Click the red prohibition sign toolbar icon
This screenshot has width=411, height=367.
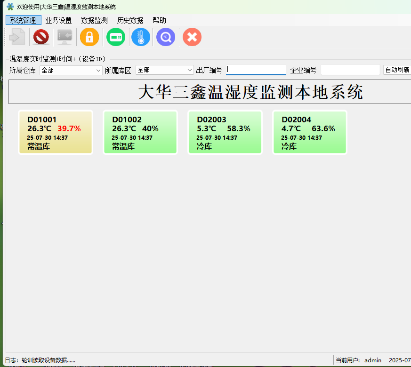point(41,37)
